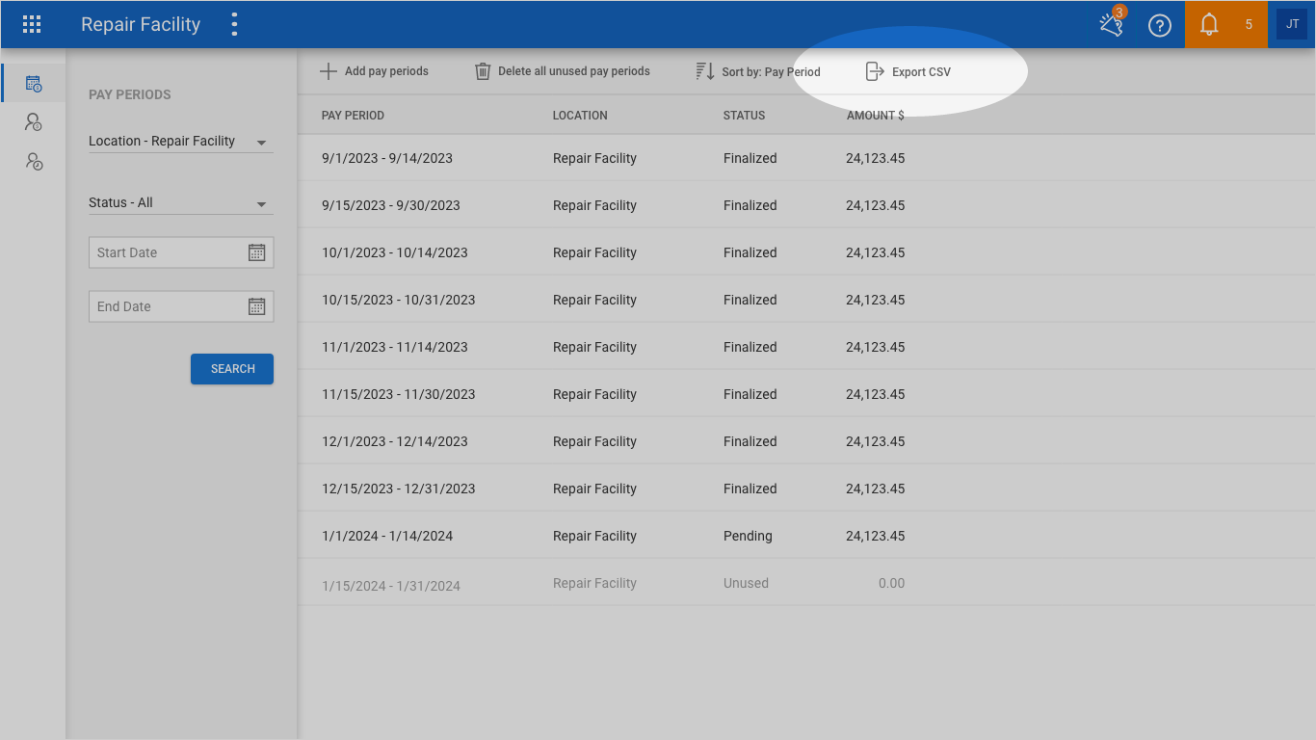
Task: Click the plus icon for Add pay periods
Action: 329,71
